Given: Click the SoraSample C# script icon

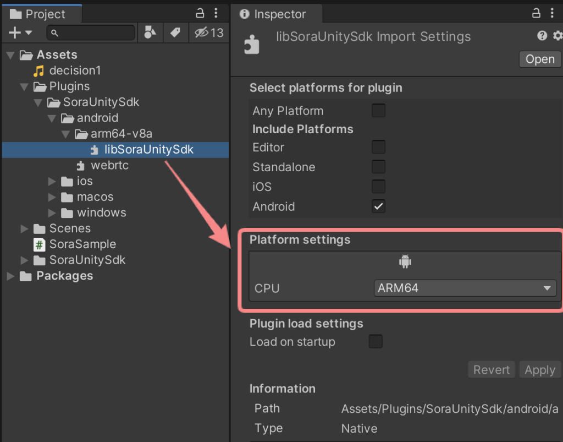Looking at the screenshot, I should pyautogui.click(x=39, y=245).
